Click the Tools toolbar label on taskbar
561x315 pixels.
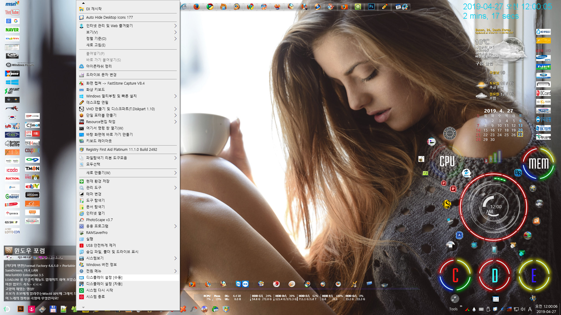453,309
